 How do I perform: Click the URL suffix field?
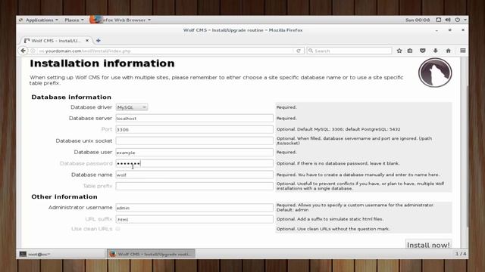point(194,219)
